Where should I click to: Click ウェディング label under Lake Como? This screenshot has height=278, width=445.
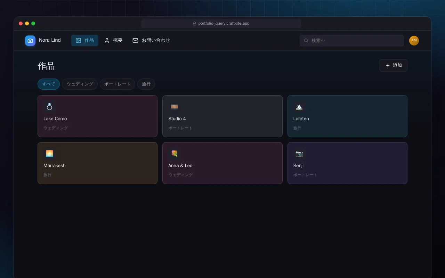click(56, 128)
